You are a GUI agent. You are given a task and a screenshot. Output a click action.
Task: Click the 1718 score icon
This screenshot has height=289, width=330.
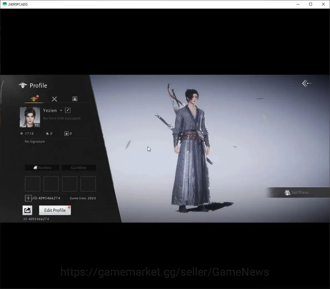coord(21,134)
